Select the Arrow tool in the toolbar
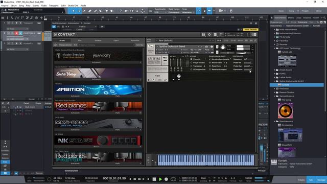Screen dimensions: 327x184 click(x=74, y=11)
